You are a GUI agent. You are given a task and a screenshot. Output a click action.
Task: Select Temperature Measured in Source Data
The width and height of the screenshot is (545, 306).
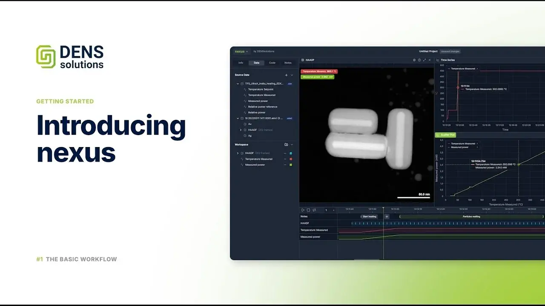[x=261, y=95]
